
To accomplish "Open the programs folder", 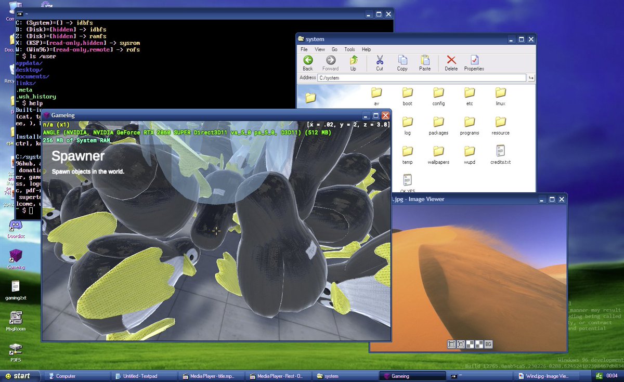I will point(470,126).
